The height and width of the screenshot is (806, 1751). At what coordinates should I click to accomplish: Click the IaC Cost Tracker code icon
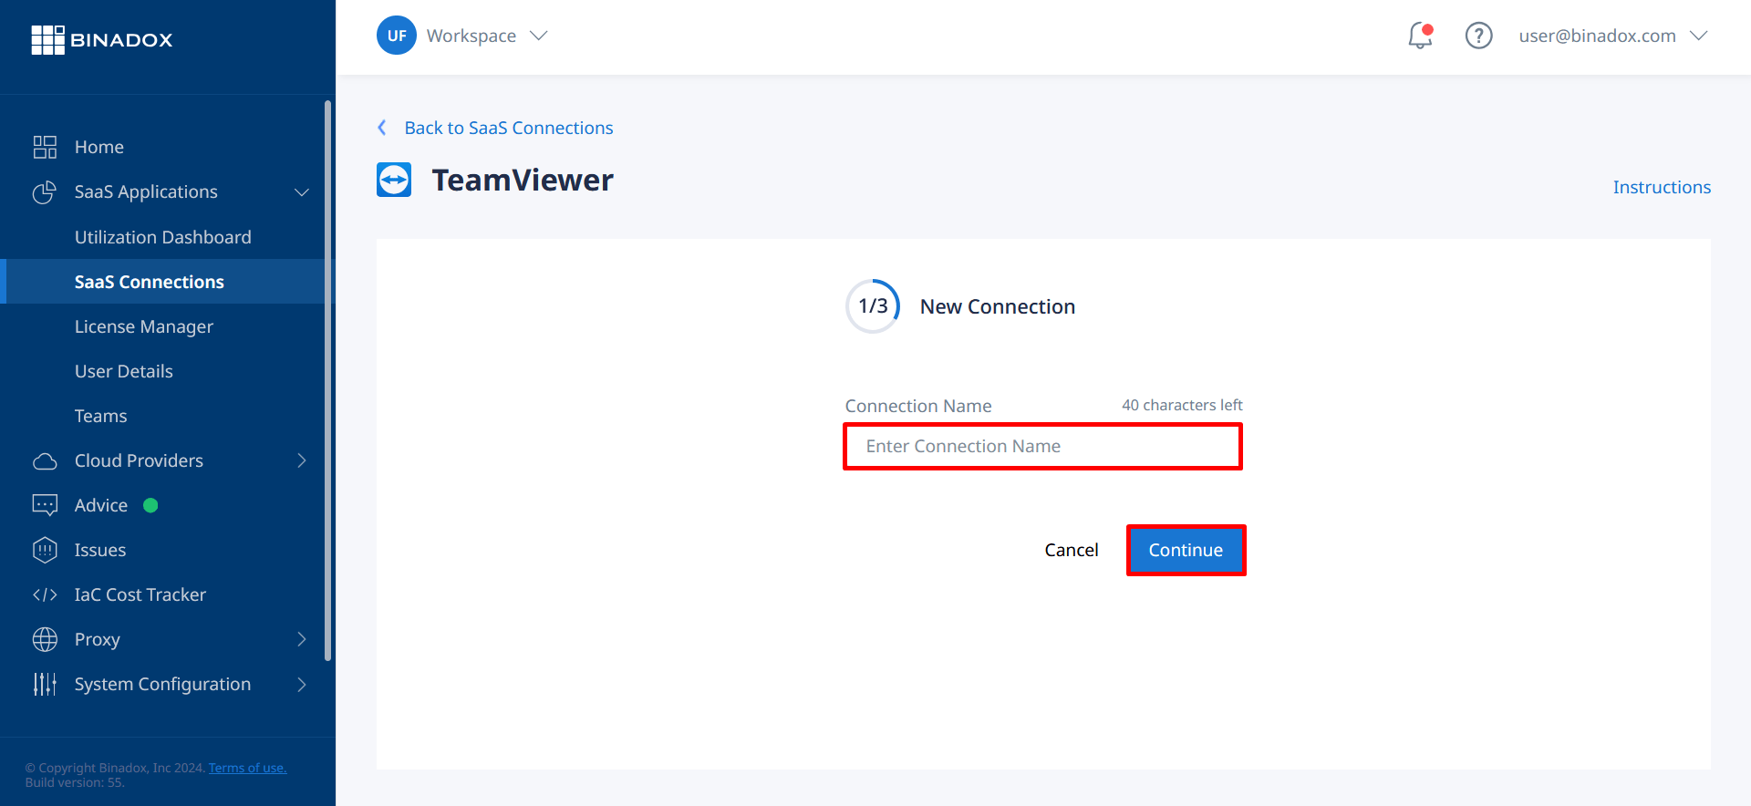[x=45, y=594]
